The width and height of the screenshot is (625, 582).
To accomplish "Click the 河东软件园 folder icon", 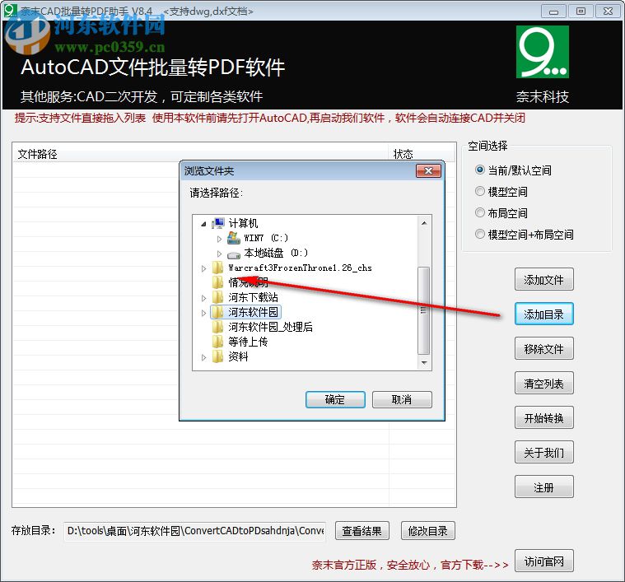I will (217, 312).
